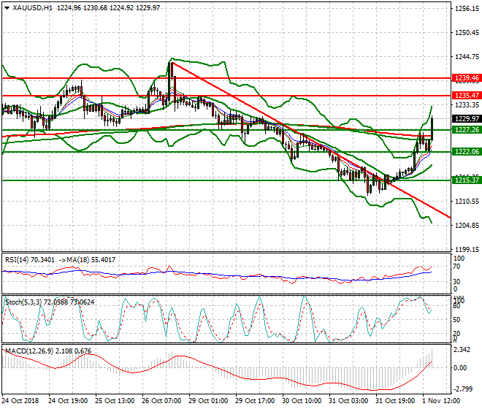Screen dimensions: 482x409
Task: Click the chart menu triangle beside XAUUSD,H1
Action: (7, 8)
